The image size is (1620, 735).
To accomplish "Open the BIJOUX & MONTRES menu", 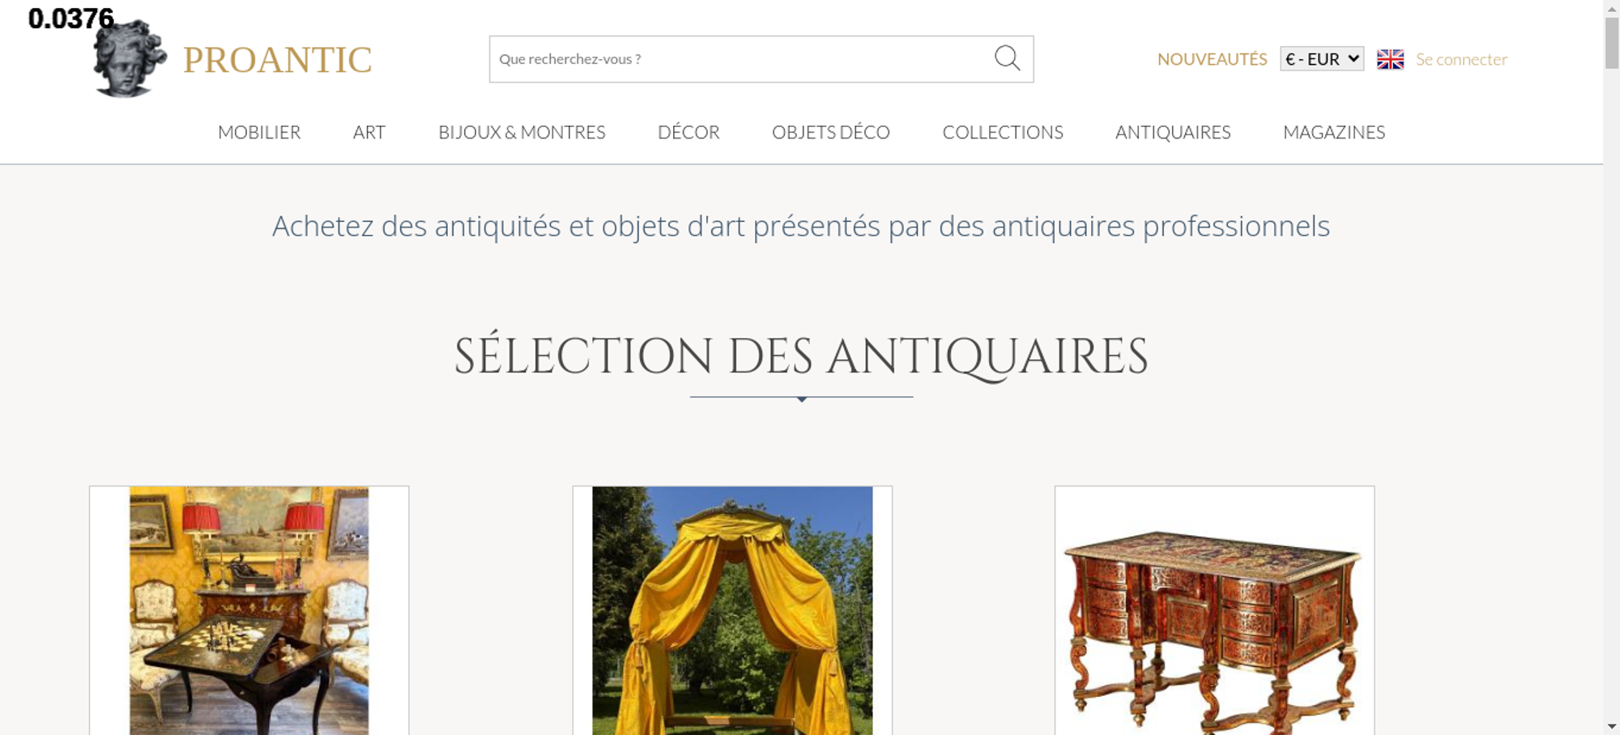I will [x=522, y=132].
